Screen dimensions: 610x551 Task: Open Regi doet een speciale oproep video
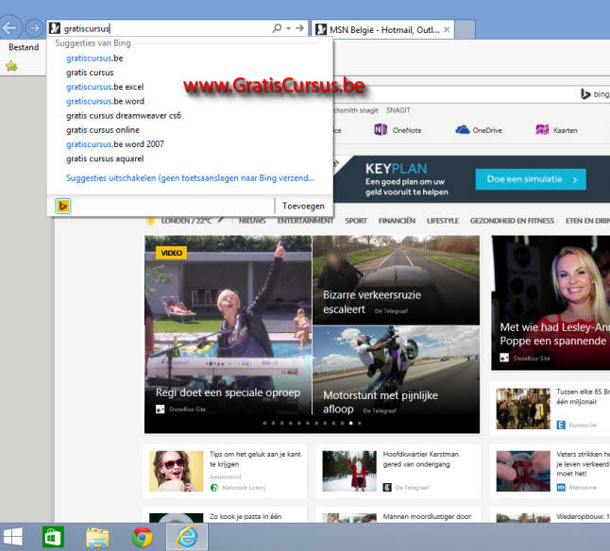(228, 326)
